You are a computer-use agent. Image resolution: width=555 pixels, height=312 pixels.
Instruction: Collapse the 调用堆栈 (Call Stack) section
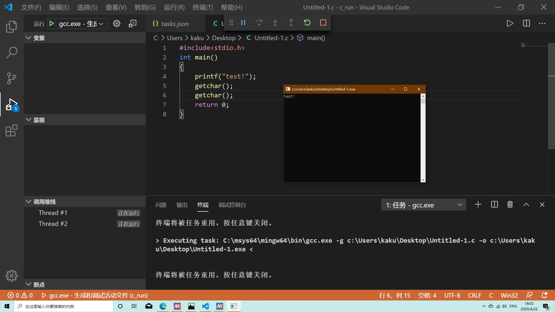(x=28, y=201)
